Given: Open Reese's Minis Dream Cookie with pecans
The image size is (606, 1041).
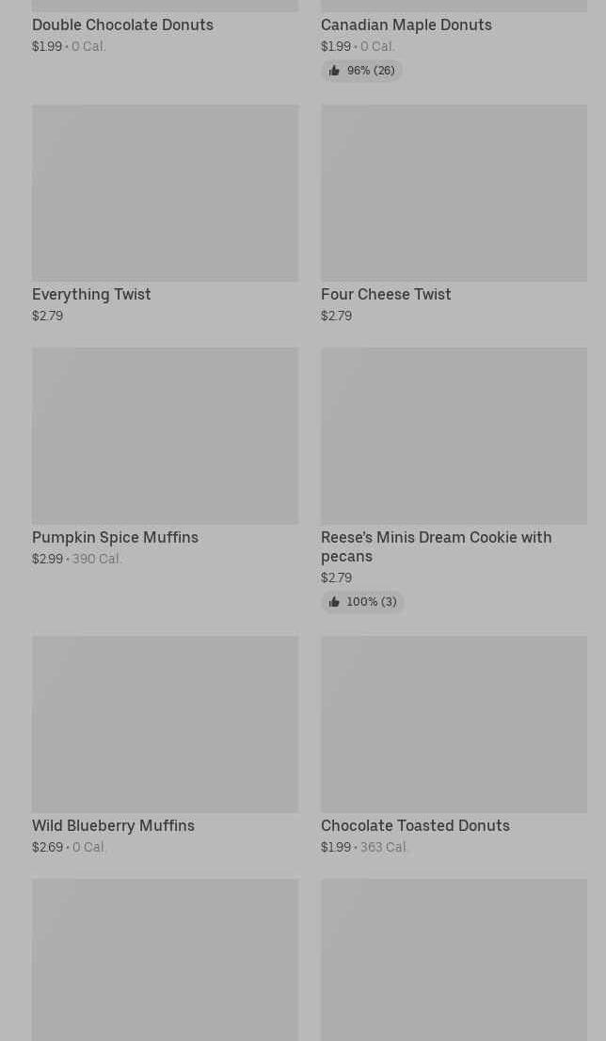Looking at the screenshot, I should (x=436, y=546).
